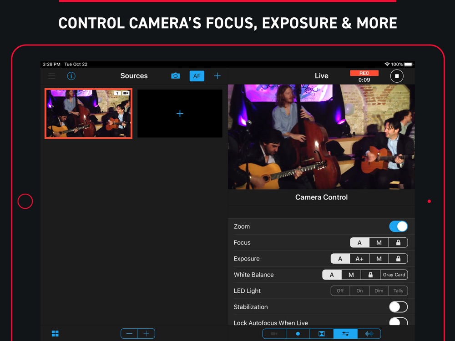The height and width of the screenshot is (341, 455).
Task: Set LED Light to On
Action: click(x=359, y=291)
